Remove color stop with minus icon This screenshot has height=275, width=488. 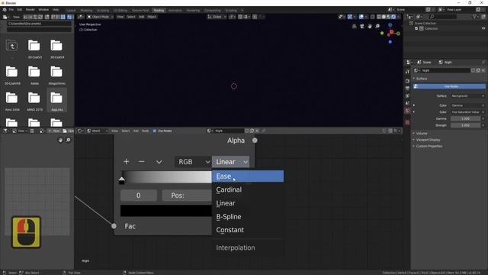(x=142, y=161)
